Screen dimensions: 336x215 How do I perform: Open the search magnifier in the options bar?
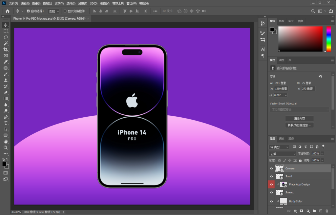313,11
